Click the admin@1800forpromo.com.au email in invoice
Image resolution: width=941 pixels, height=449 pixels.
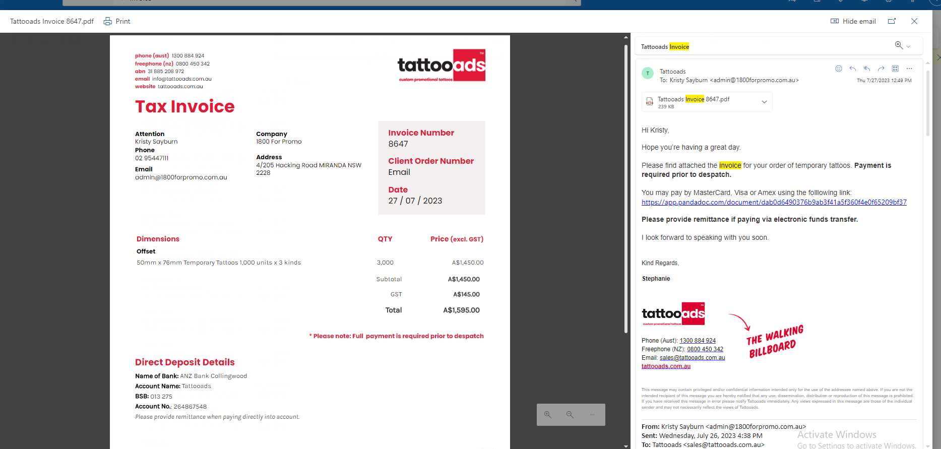click(181, 177)
